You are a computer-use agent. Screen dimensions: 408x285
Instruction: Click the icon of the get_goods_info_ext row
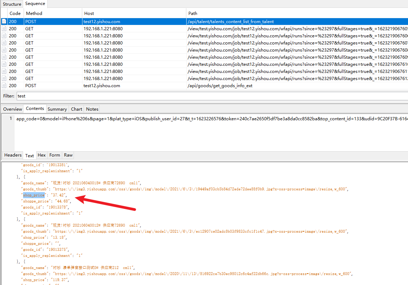click(4, 85)
